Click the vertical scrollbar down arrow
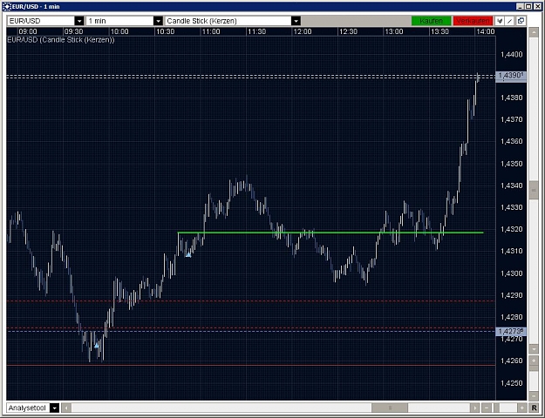 (534, 348)
